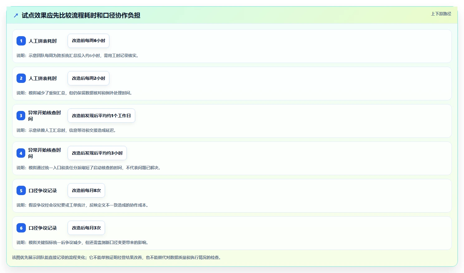Screen dimensions: 464x273
Task: Select number badge 3
Action: point(21,116)
